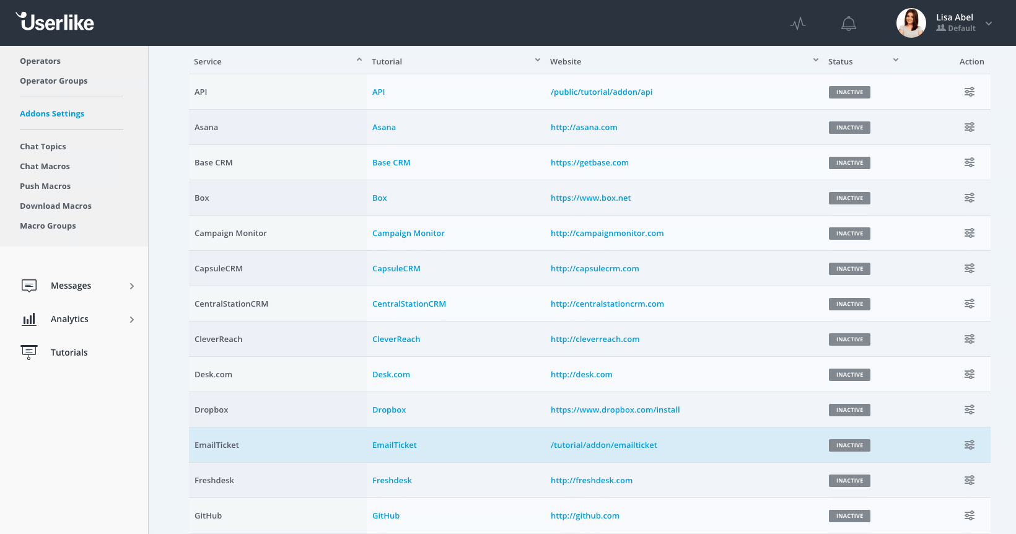Viewport: 1016px width, 534px height.
Task: Click the 'Action' column header
Action: tap(971, 62)
